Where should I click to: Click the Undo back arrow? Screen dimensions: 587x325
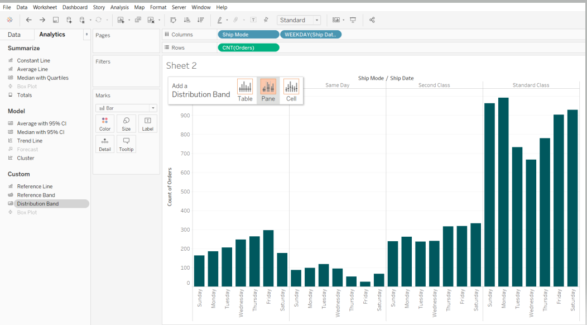coord(29,20)
